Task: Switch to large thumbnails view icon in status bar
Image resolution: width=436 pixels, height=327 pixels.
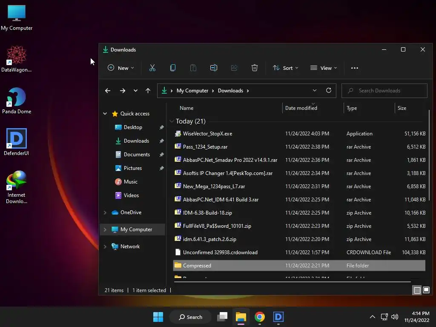Action: pos(426,290)
